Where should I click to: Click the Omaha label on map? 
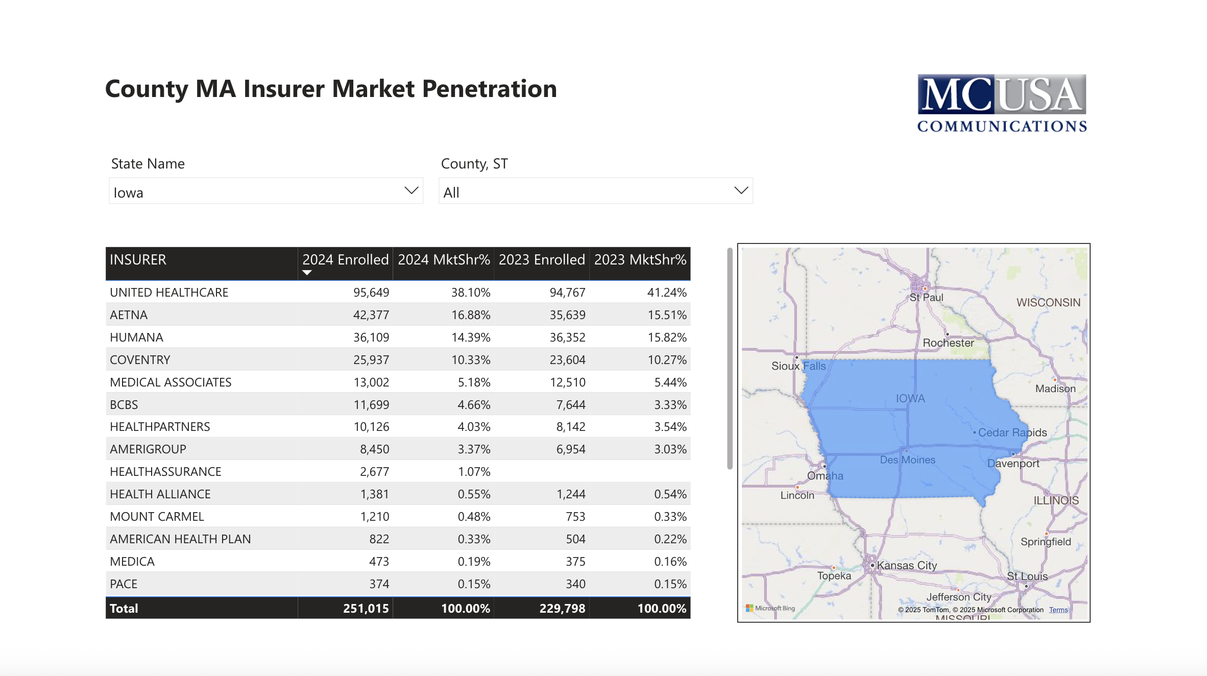pos(825,475)
